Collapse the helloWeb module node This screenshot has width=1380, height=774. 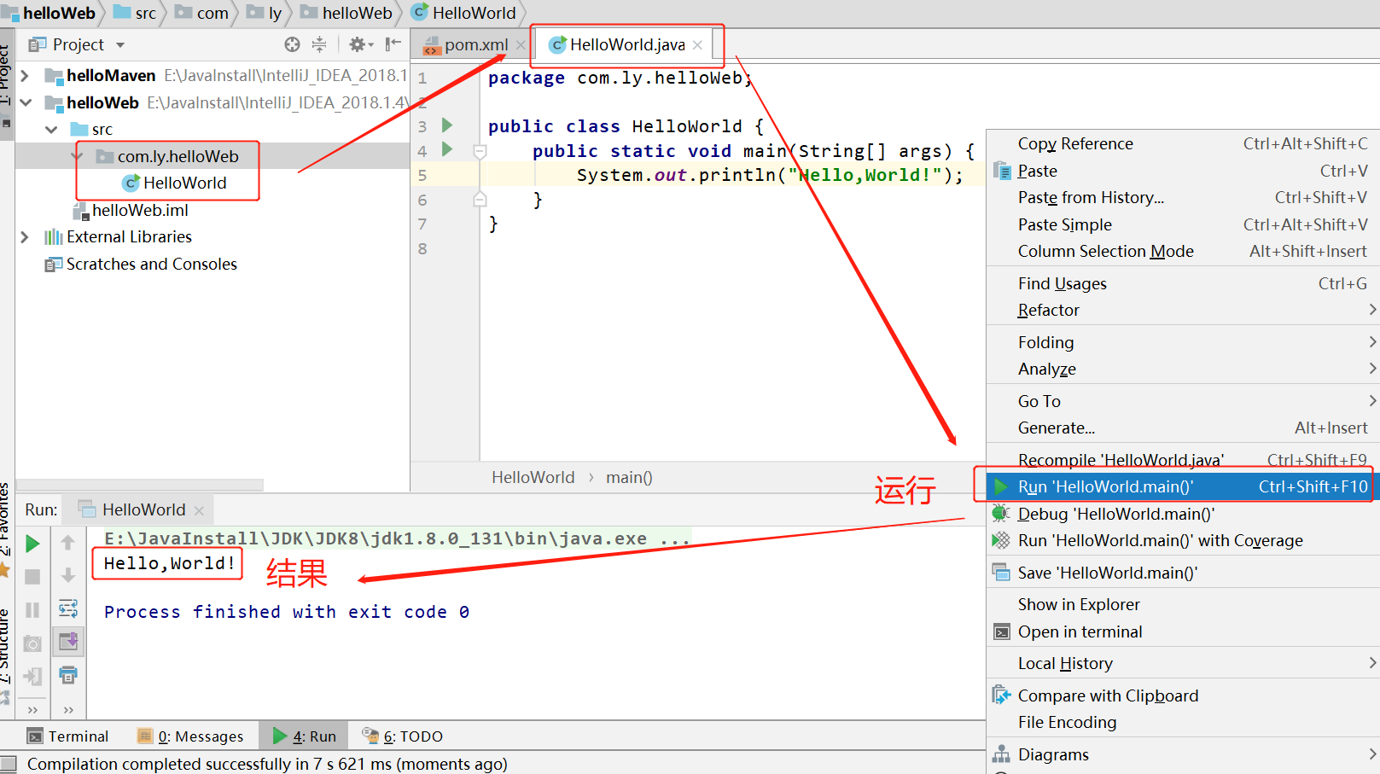point(26,102)
